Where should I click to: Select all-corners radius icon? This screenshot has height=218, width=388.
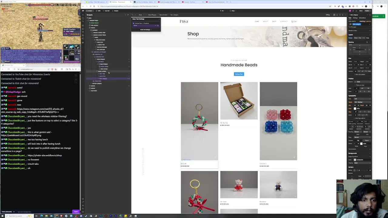pyautogui.click(x=355, y=170)
